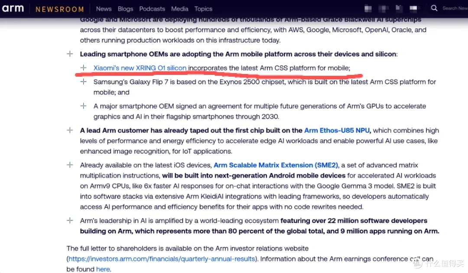Screen dimensions: 468x273
Task: Open Arm Scalable Matrix Extension (SME2) link
Action: (x=276, y=165)
